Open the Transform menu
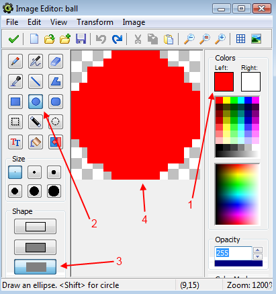 click(95, 22)
